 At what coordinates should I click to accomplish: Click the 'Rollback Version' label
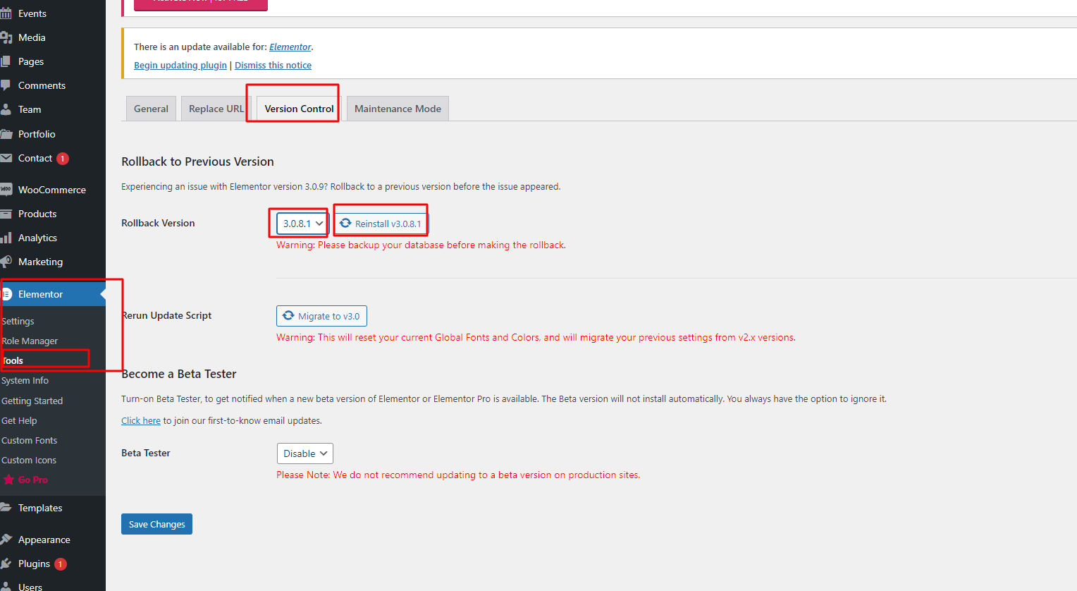coord(158,223)
